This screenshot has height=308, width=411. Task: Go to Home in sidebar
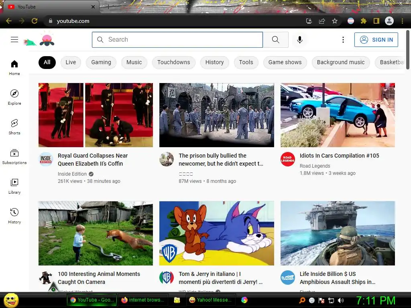coord(14,67)
